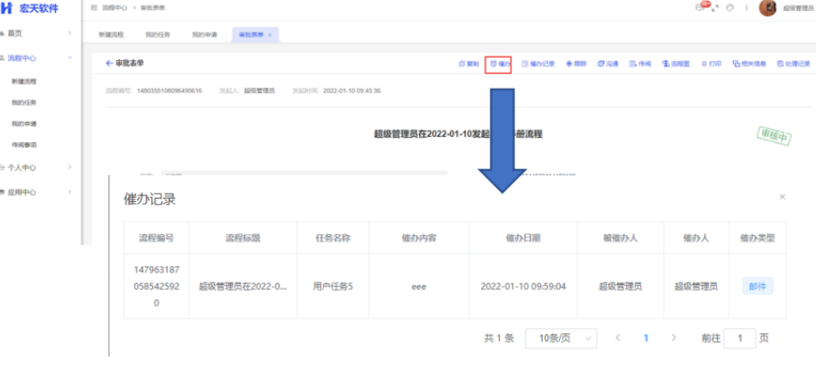The image size is (816, 373).
Task: Click the 传阅 circulate toolbar button
Action: (640, 64)
